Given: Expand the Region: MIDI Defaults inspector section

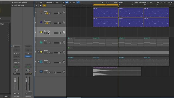Looking at the screenshot, I should click(x=13, y=2).
